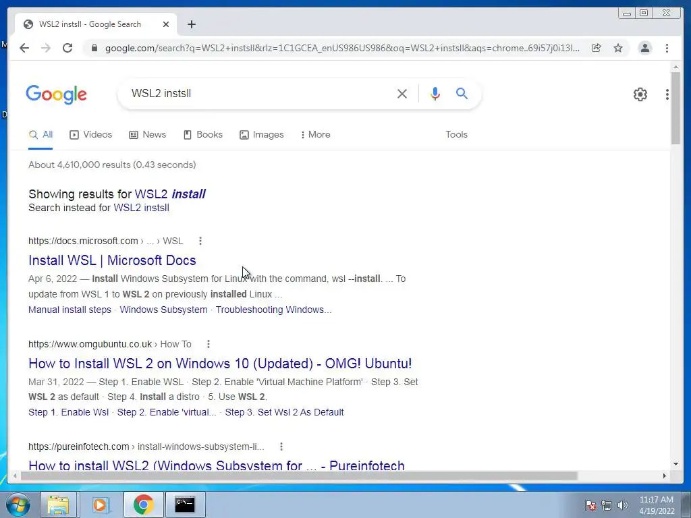Click the horizontal scrollbar left arrow

coord(15,476)
